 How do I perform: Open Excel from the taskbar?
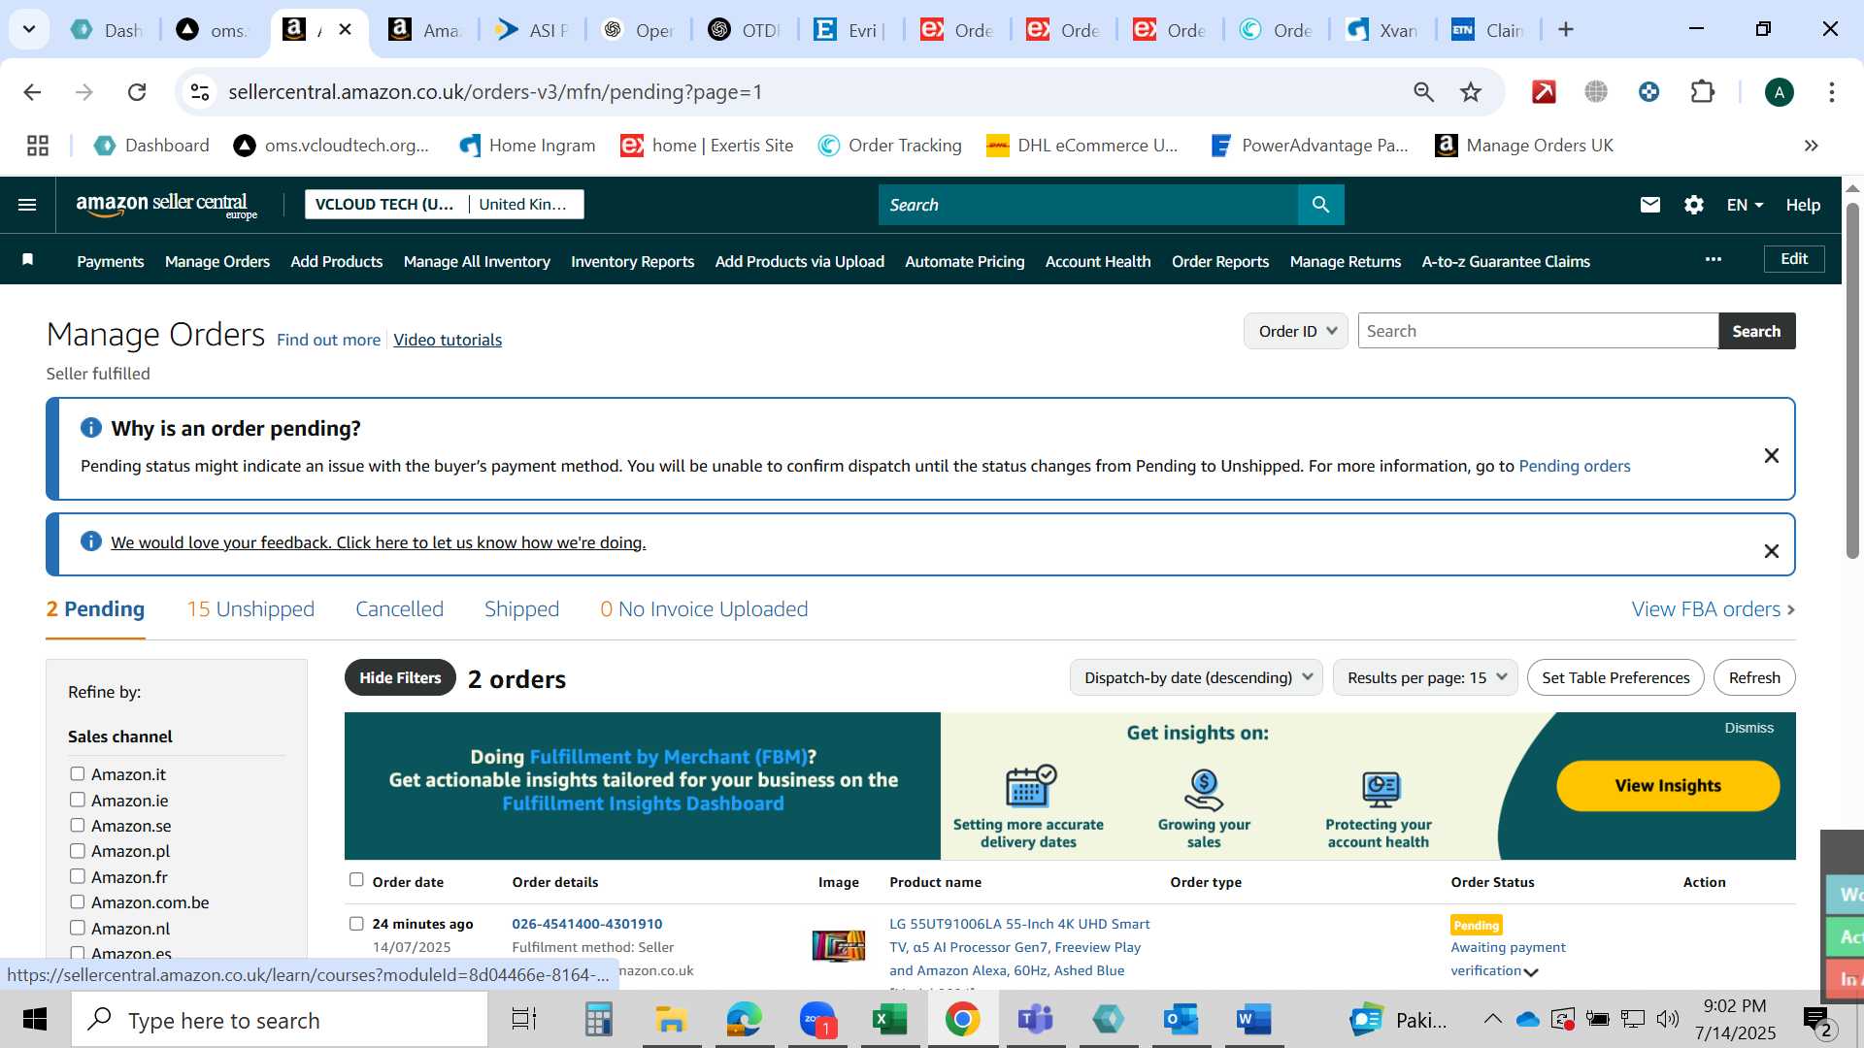click(x=889, y=1020)
